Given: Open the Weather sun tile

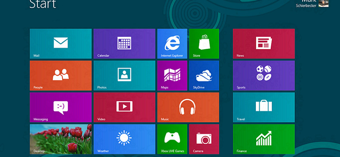Looking at the screenshot, I should click(125, 139).
